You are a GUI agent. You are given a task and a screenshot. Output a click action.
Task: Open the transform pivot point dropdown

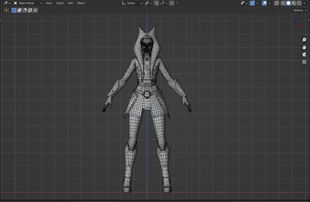point(148,3)
